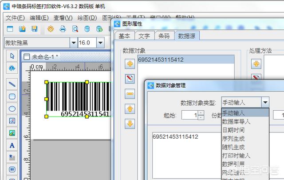Switch to the 数据源 tab
Image resolution: width=284 pixels, height=180 pixels.
tap(187, 36)
